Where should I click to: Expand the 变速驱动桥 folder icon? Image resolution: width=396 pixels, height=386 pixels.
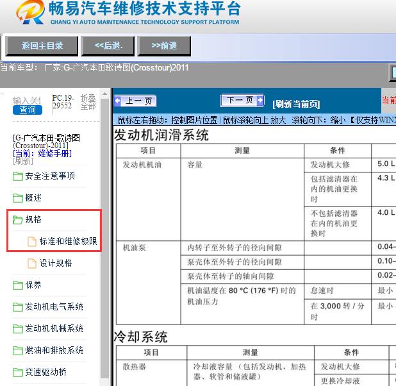(18, 372)
